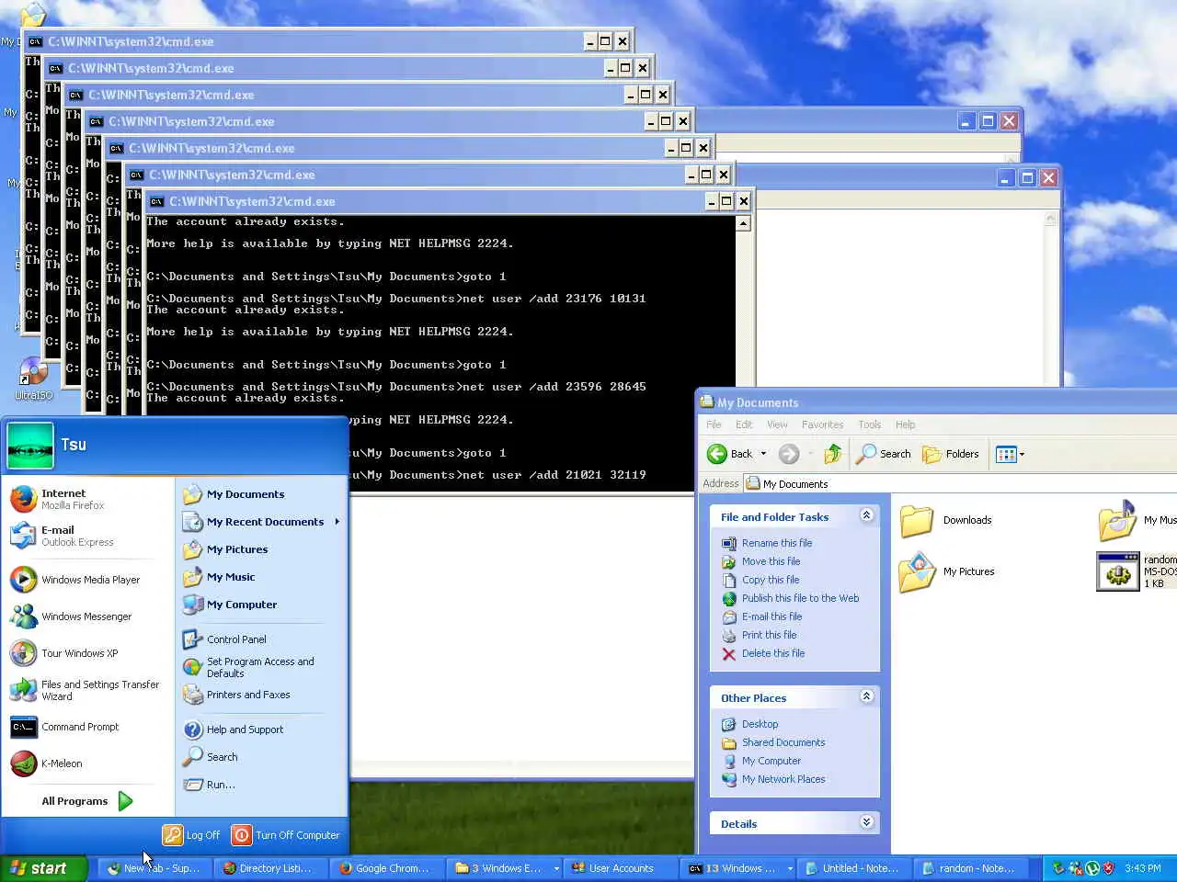The height and width of the screenshot is (882, 1177).
Task: Select My Pictures folder in window
Action: click(947, 571)
